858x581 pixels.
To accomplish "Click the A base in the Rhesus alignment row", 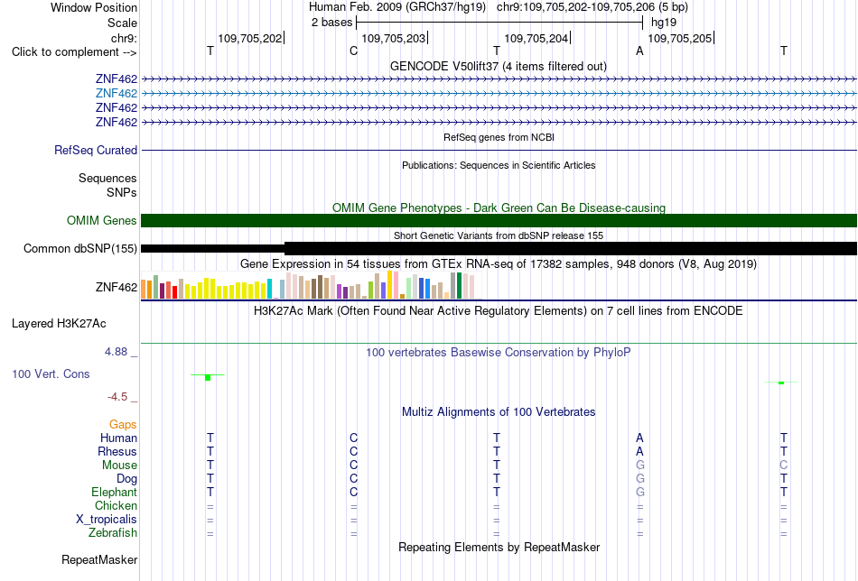I will (x=639, y=452).
